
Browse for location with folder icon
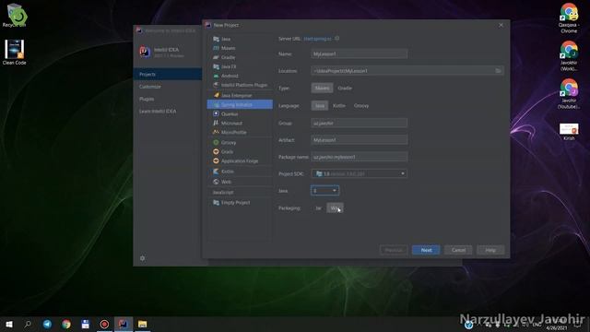coord(498,71)
